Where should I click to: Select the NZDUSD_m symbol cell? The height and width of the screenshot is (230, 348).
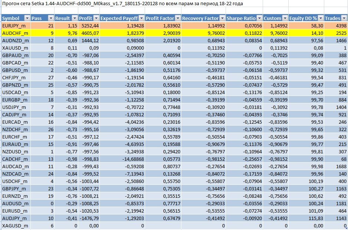pos(16,151)
